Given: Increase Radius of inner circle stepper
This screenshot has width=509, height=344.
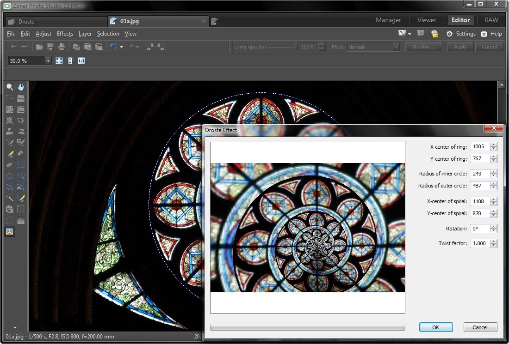Looking at the screenshot, I should [494, 172].
